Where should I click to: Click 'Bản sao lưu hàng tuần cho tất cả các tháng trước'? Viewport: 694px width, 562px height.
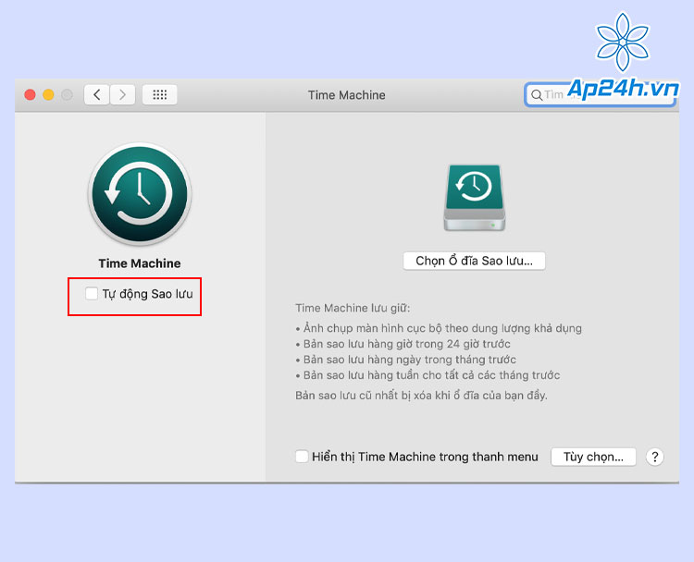pyautogui.click(x=428, y=375)
